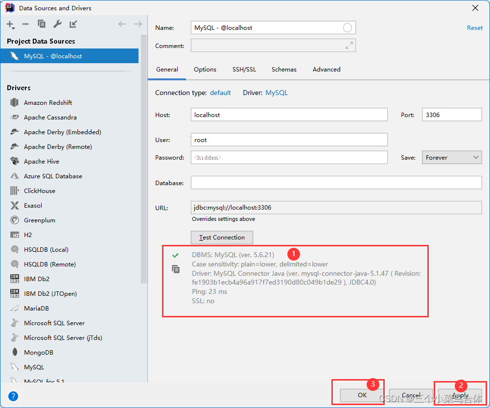Image resolution: width=490 pixels, height=408 pixels.
Task: Open SSH/SSL tab
Action: point(244,70)
